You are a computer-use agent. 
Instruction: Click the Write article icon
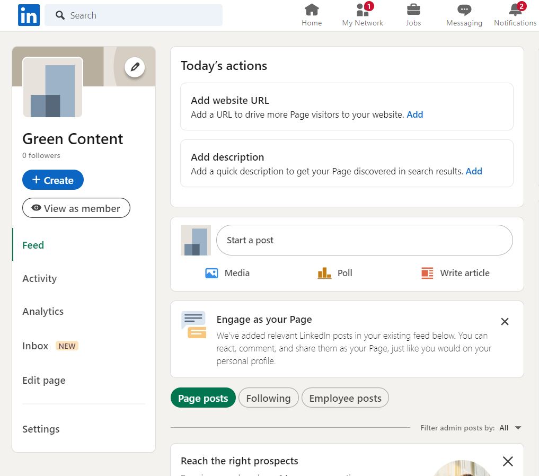(x=427, y=273)
